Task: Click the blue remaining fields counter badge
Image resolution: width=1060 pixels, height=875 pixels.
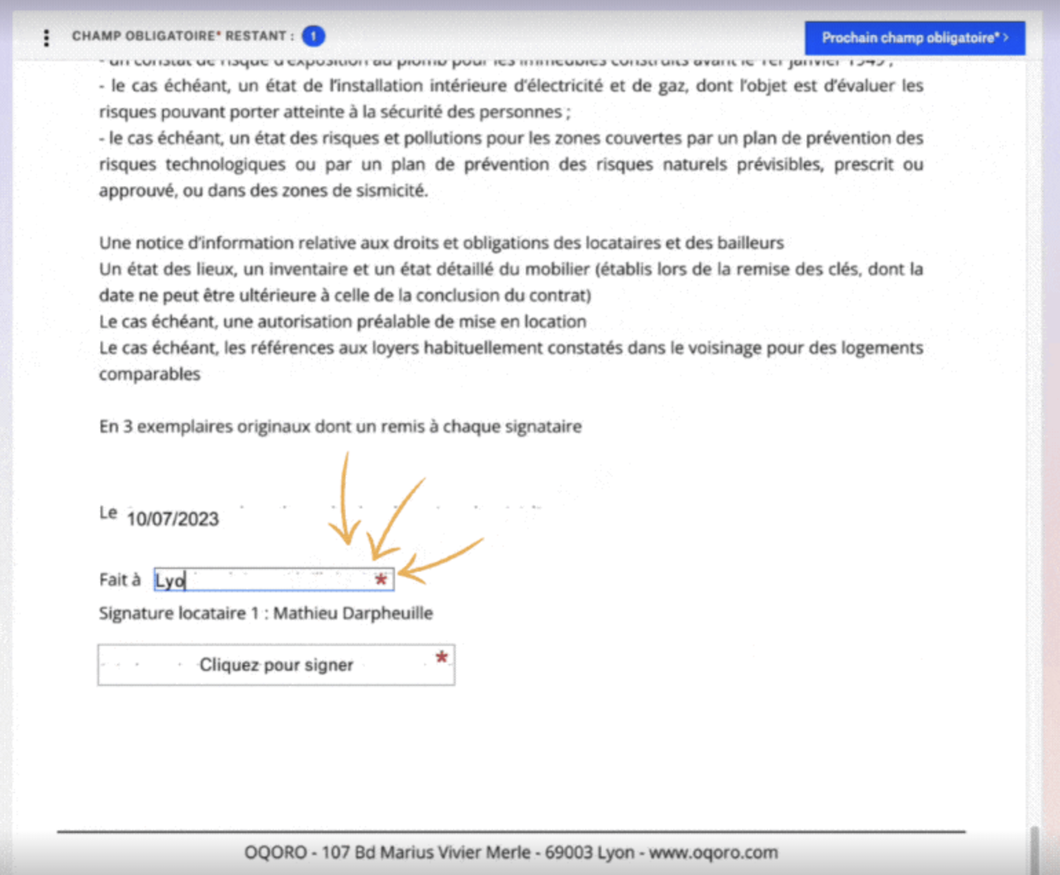Action: click(x=313, y=36)
